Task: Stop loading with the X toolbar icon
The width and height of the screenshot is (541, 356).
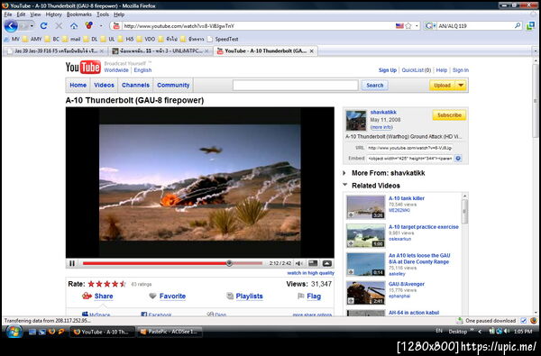Action: (x=59, y=26)
